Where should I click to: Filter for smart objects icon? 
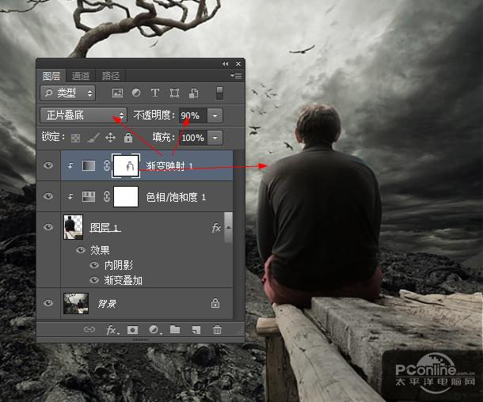tap(193, 93)
